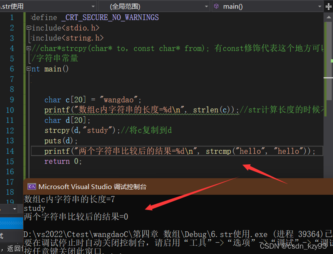This screenshot has height=254, width=333.
Task: Click the include<string.h> line
Action: point(67,38)
